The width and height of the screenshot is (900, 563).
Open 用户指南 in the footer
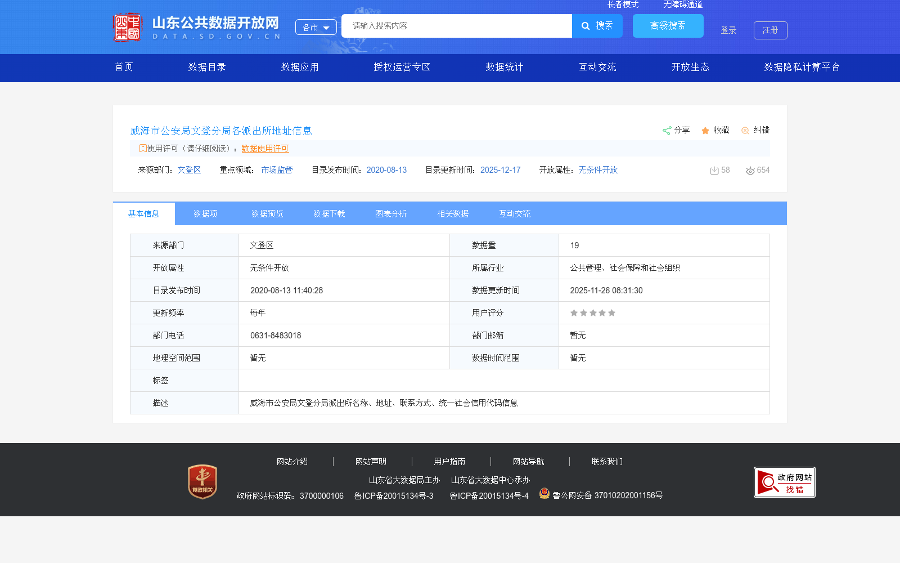click(x=449, y=462)
